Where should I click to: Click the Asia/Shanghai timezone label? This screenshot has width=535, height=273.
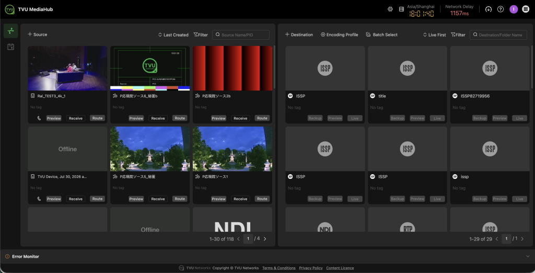click(421, 6)
